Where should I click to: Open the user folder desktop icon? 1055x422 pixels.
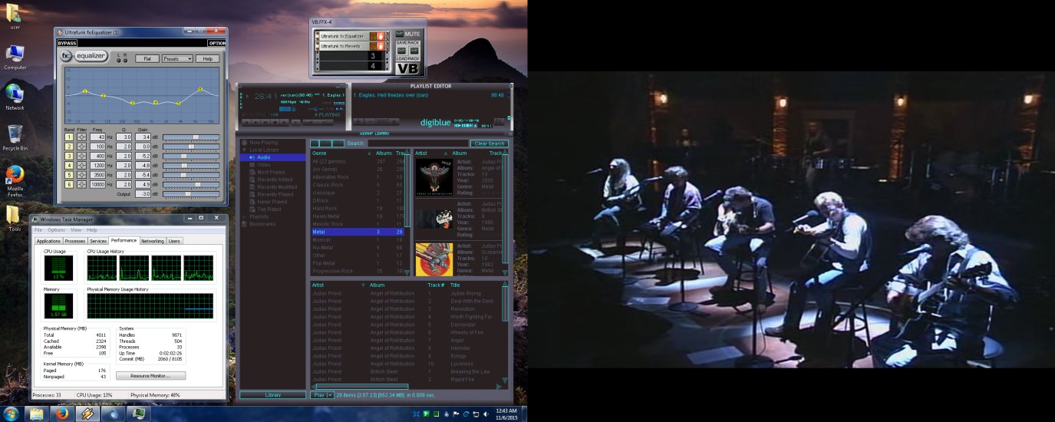[15, 15]
